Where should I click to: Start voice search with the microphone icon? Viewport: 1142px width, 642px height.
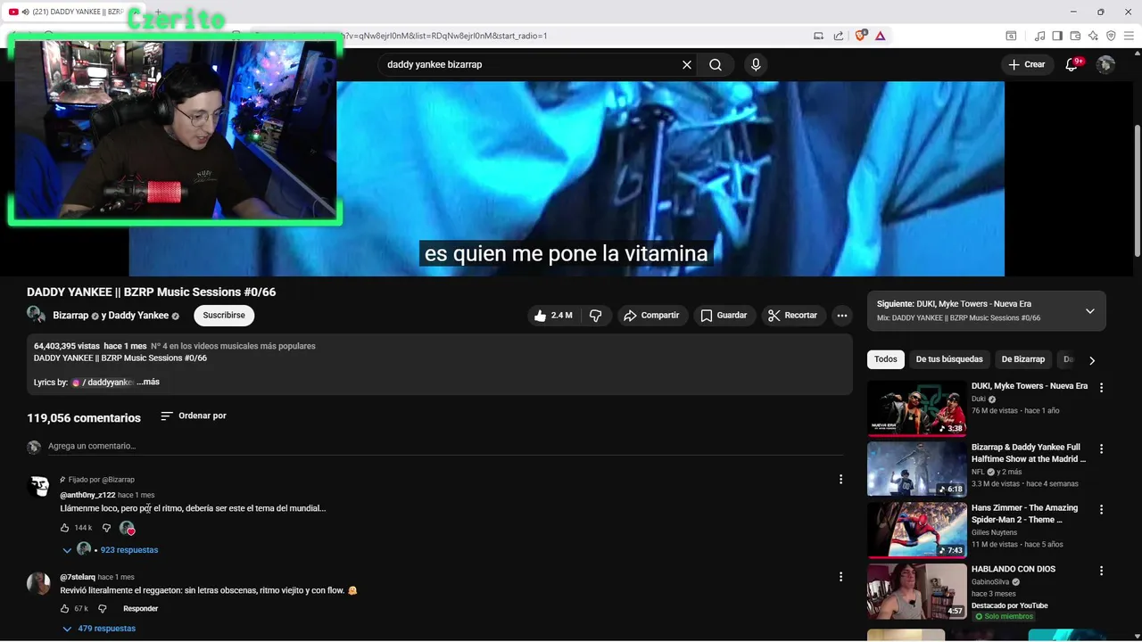point(756,65)
